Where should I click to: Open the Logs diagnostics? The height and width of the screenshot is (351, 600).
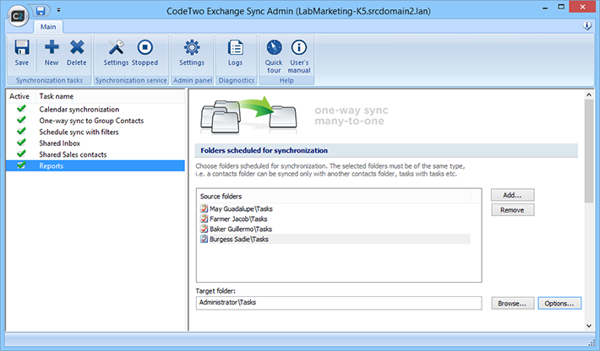pos(235,53)
